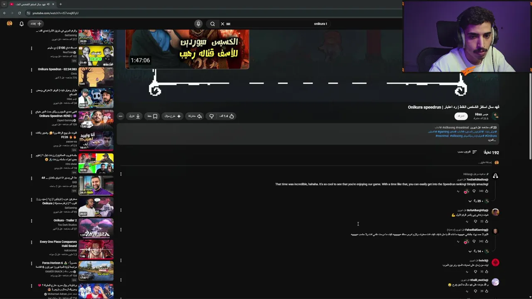Screen dimensions: 532x299
Task: Open options for the Forza Horizon 6 video
Action: [x=31, y=263]
